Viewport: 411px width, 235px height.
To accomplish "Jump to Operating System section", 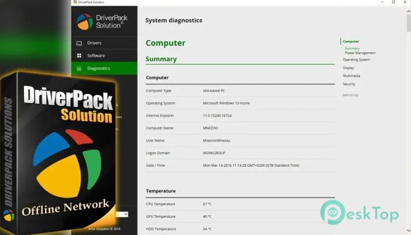I will (x=356, y=60).
